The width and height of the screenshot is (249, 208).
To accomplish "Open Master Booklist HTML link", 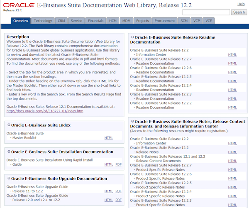I will 109,138.
